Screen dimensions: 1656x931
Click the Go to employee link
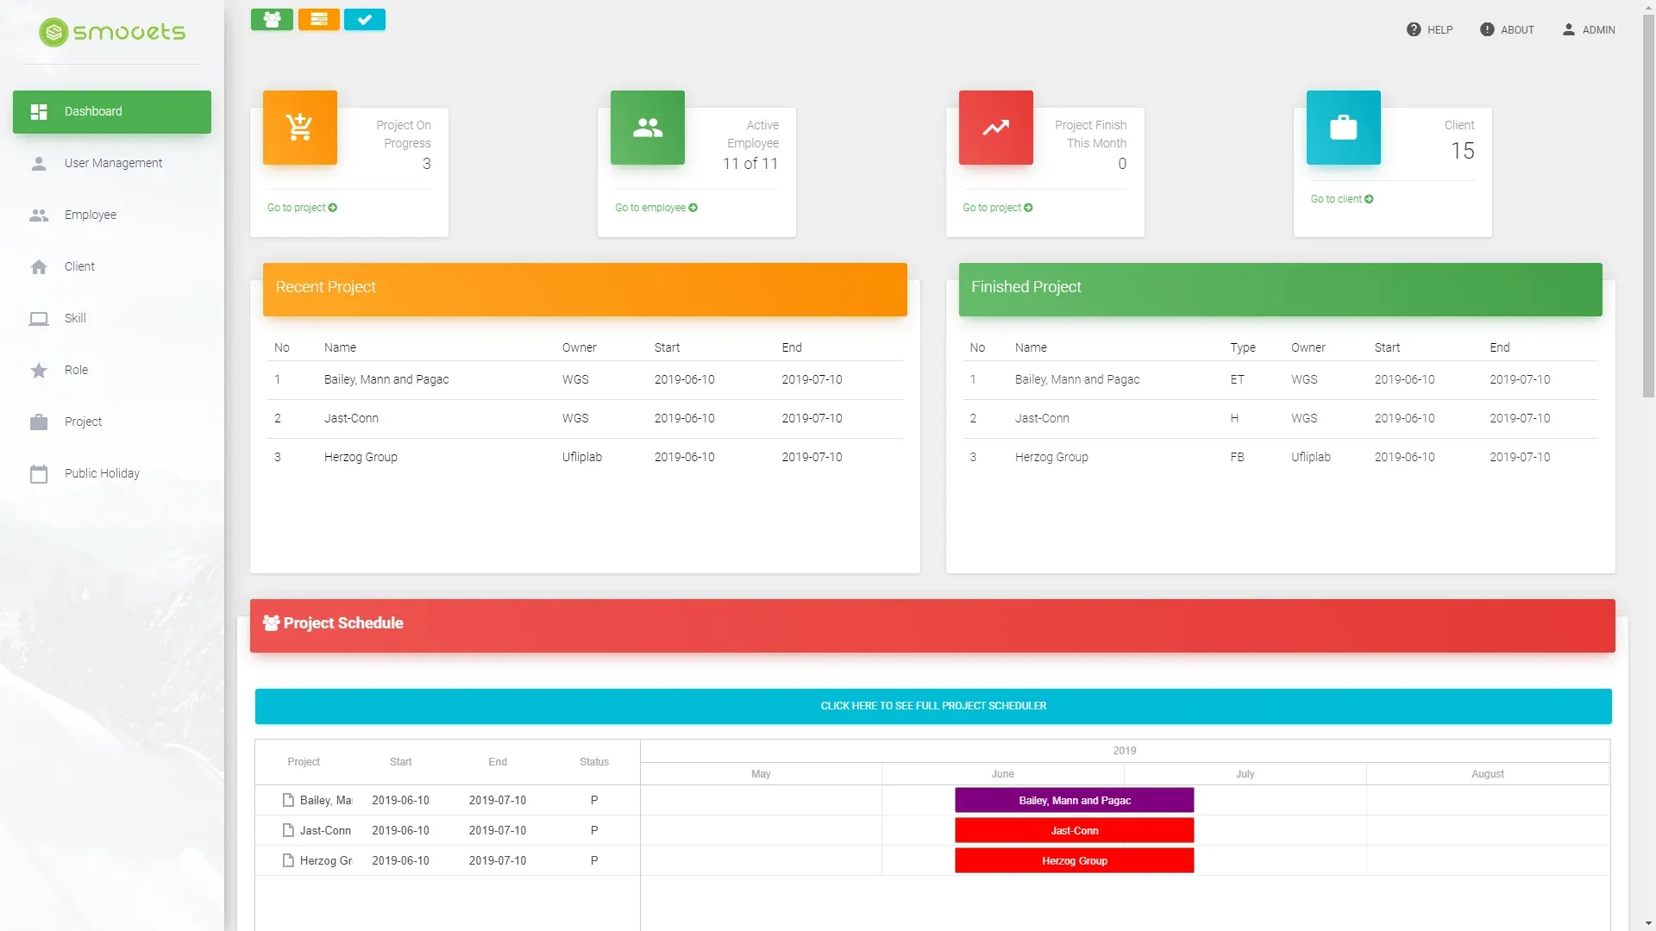(655, 207)
